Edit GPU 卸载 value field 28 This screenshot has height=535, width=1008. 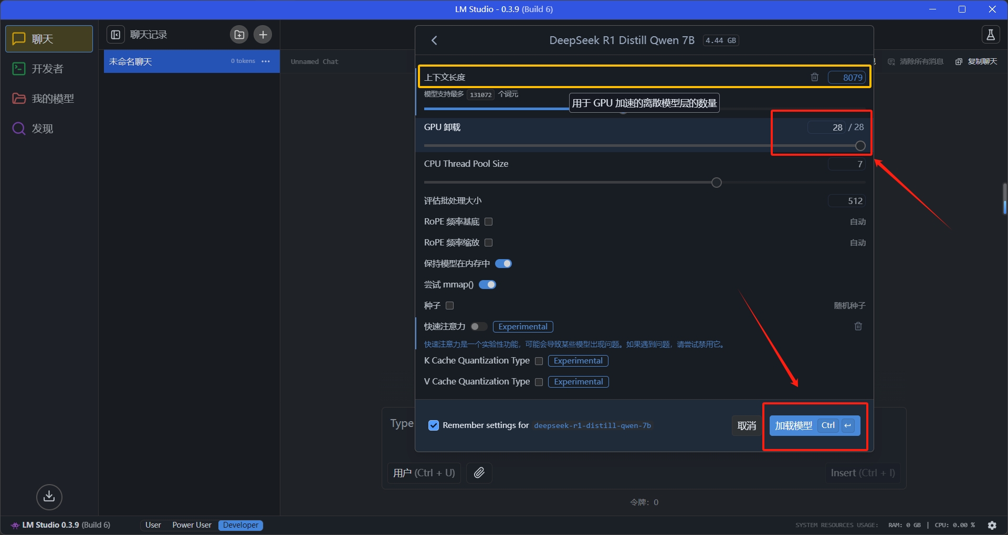pos(826,127)
